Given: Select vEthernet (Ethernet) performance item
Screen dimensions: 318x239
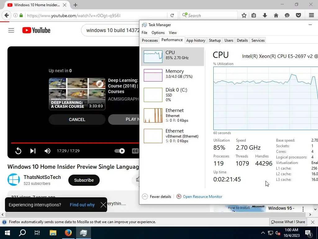Looking at the screenshot, I should 172,136.
